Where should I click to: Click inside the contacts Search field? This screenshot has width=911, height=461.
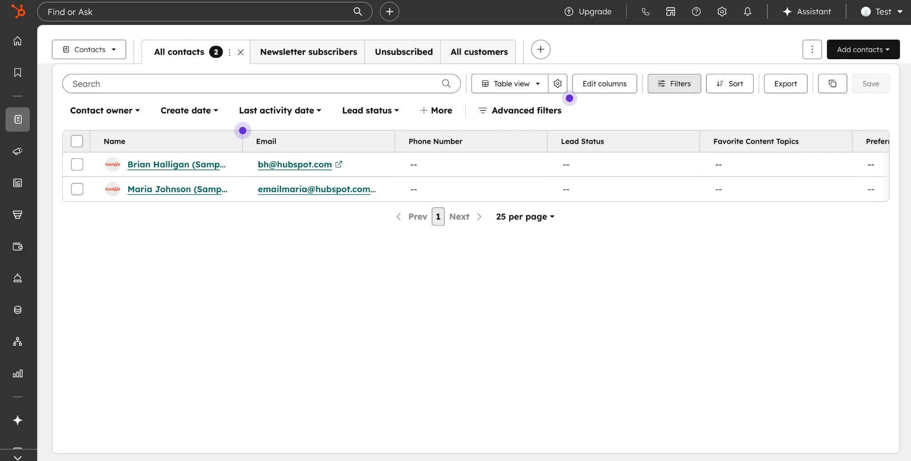249,84
